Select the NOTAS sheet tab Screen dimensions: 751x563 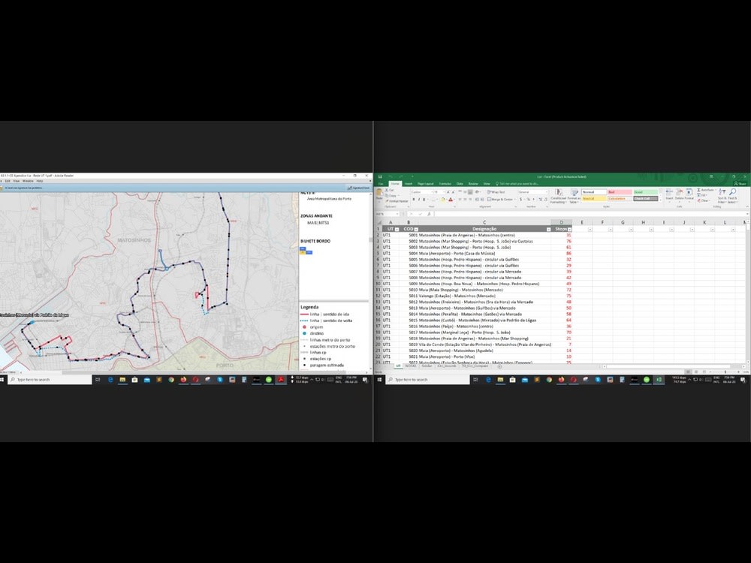[411, 366]
